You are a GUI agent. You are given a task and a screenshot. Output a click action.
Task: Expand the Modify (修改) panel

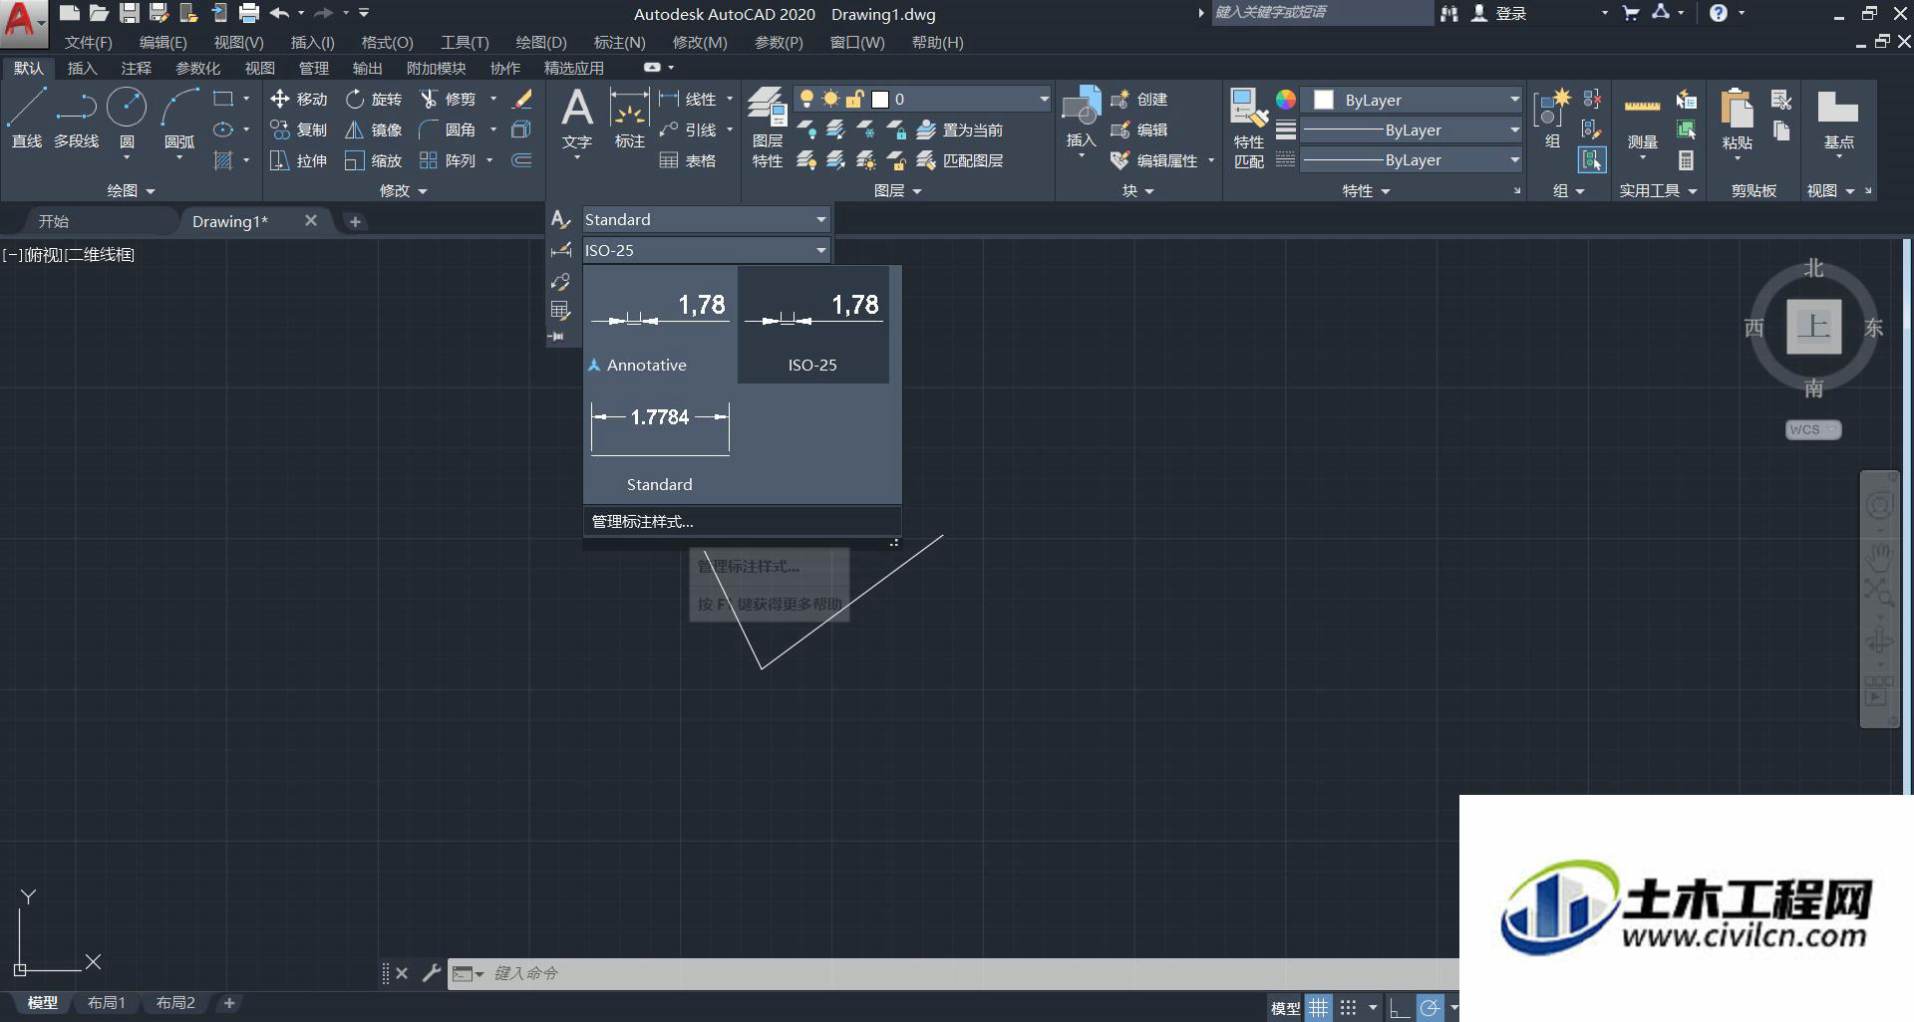coord(403,190)
